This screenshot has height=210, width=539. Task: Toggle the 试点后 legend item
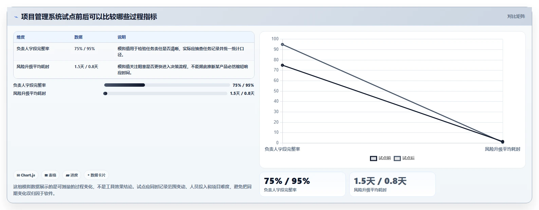pos(404,158)
